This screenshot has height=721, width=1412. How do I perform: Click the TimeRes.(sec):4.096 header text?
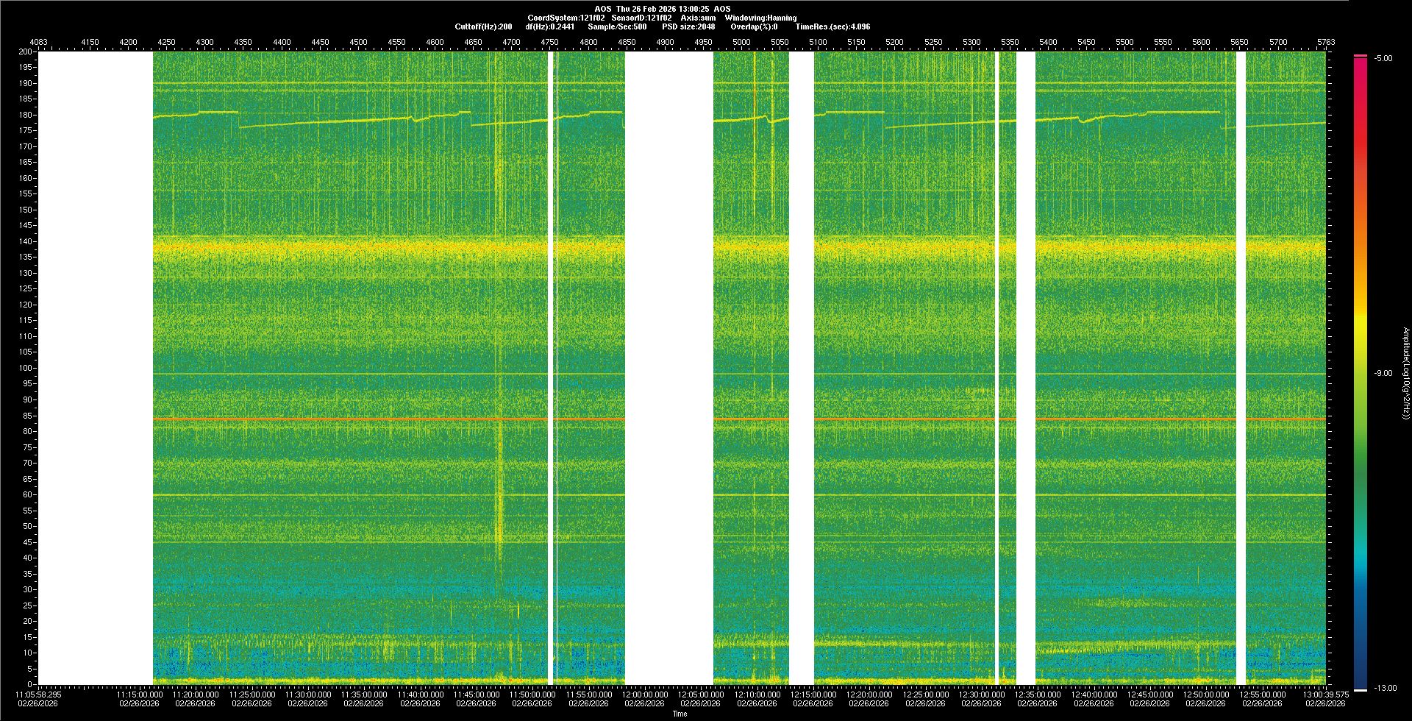click(x=832, y=26)
